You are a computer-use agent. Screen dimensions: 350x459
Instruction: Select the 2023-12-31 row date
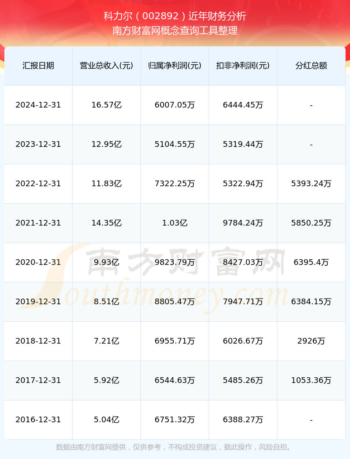point(38,144)
